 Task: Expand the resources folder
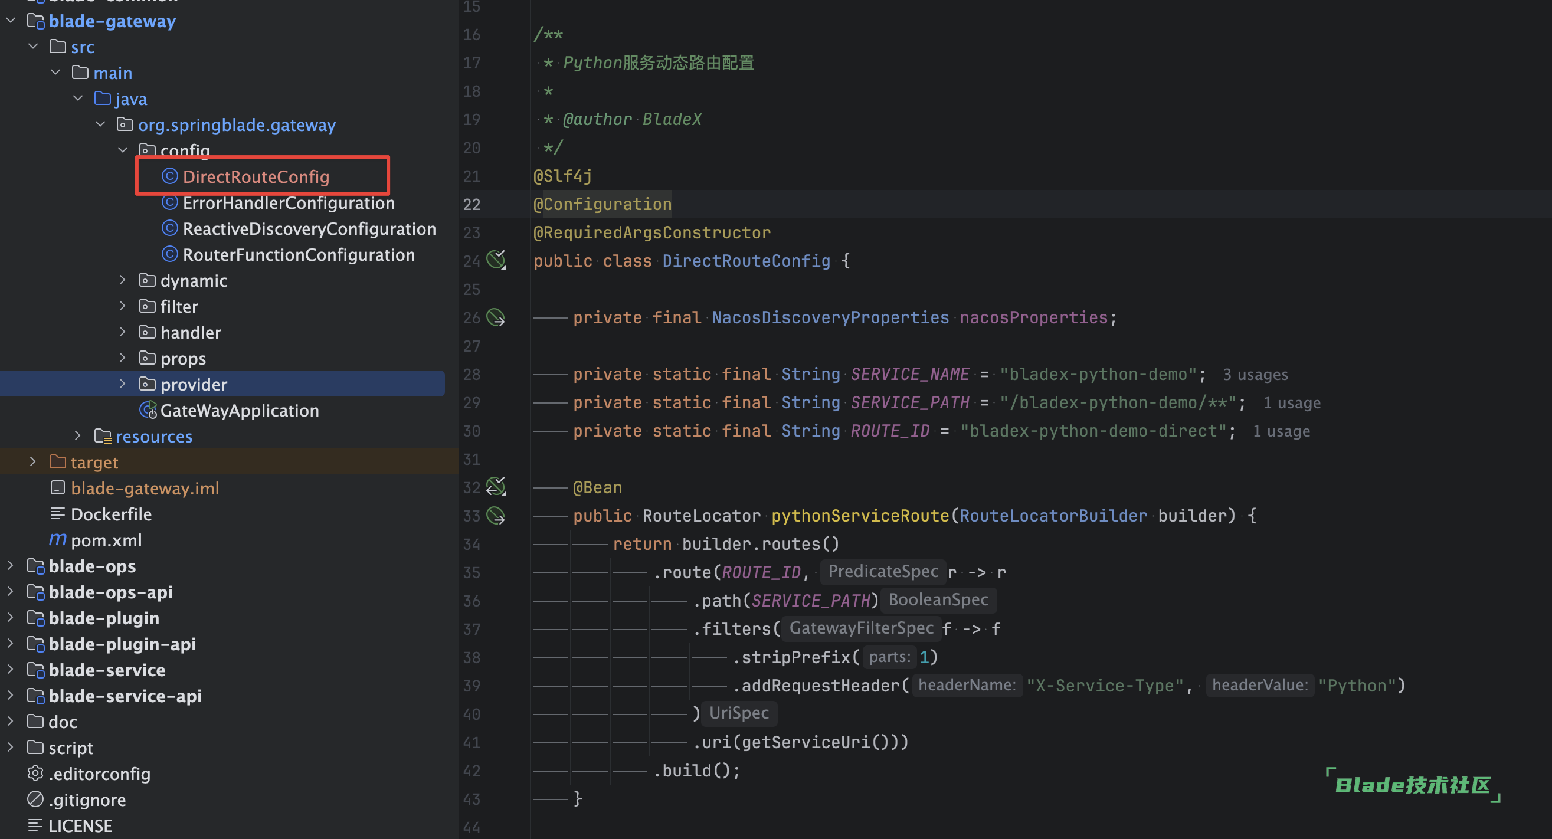pos(78,435)
